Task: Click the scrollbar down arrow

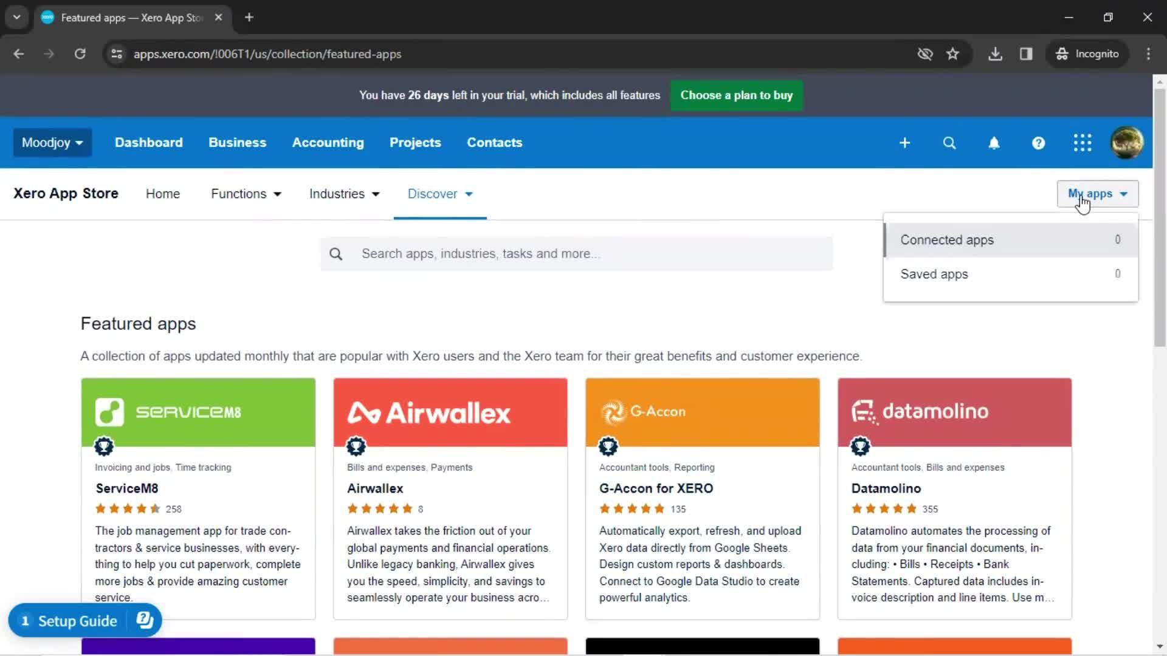Action: pos(1160,647)
